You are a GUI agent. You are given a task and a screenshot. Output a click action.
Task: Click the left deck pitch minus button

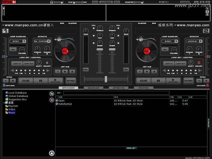pyautogui.click(x=6, y=81)
